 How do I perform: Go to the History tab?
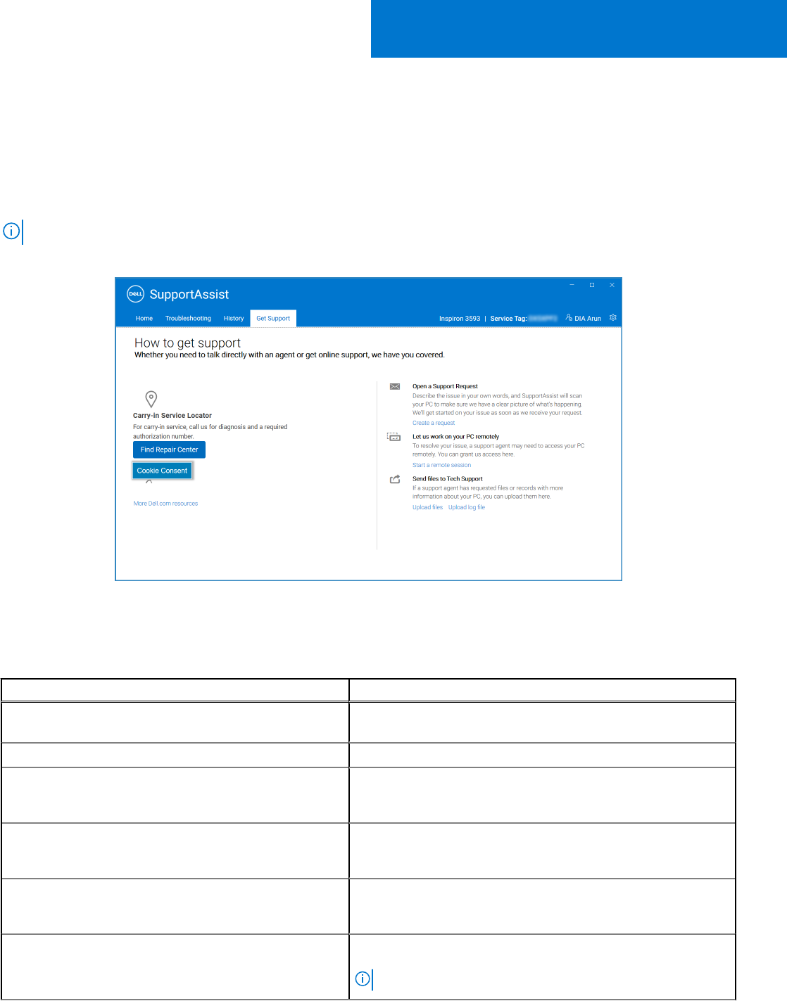click(x=234, y=319)
